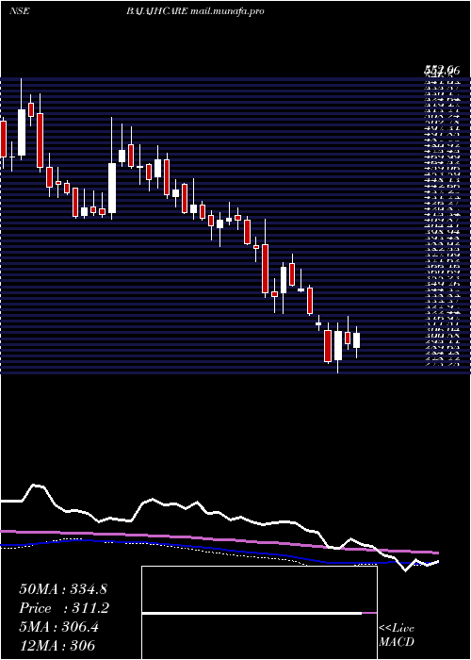Click the MACD indicator box
The image size is (471, 660).
coord(259,613)
